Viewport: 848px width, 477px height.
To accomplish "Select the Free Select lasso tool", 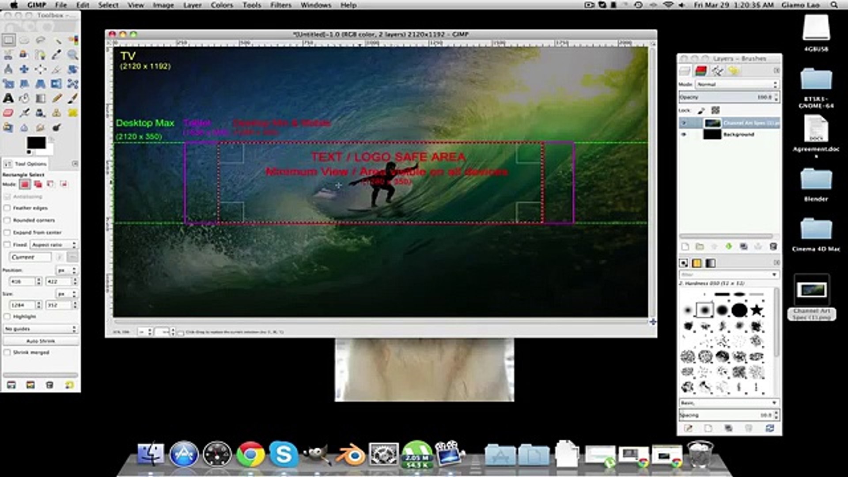I will 41,40.
